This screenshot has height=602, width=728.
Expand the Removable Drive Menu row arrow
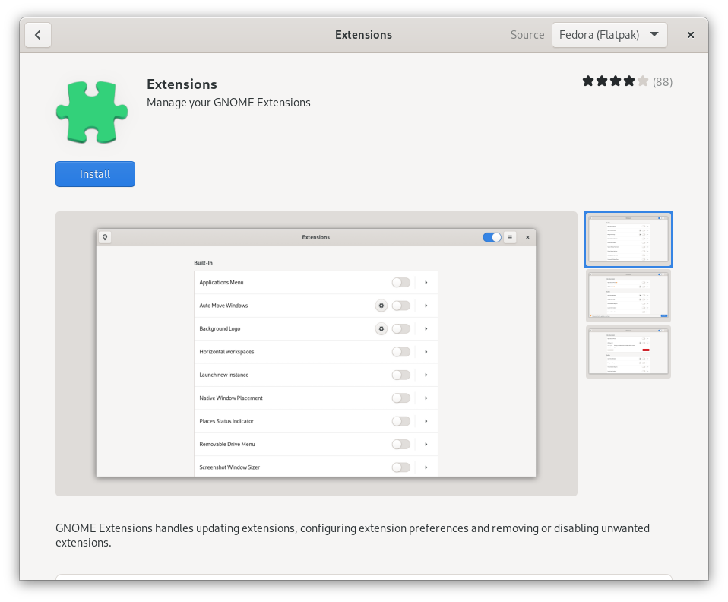tap(426, 444)
